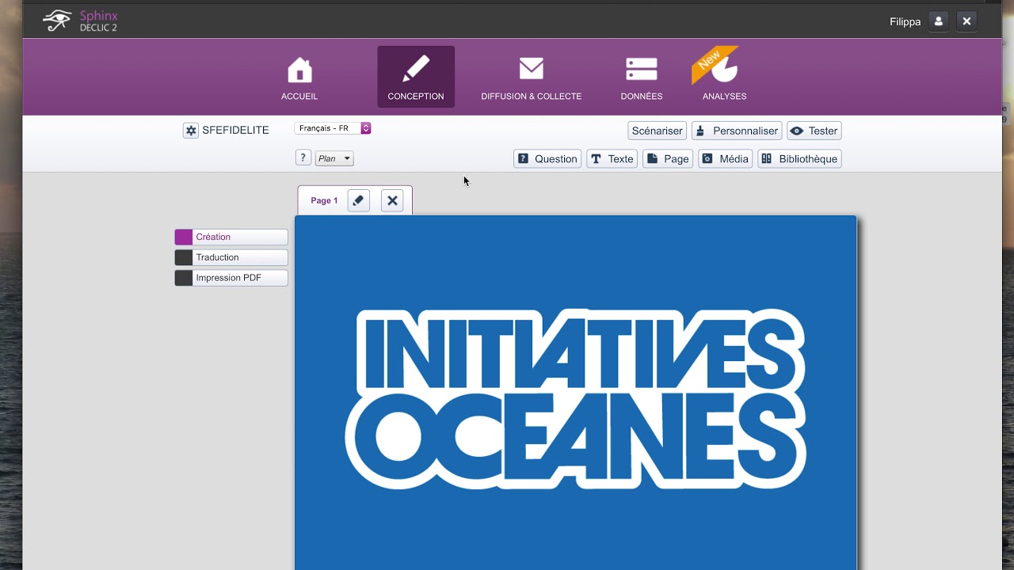Open Diffusion & Collecte envelope section

[x=532, y=78]
